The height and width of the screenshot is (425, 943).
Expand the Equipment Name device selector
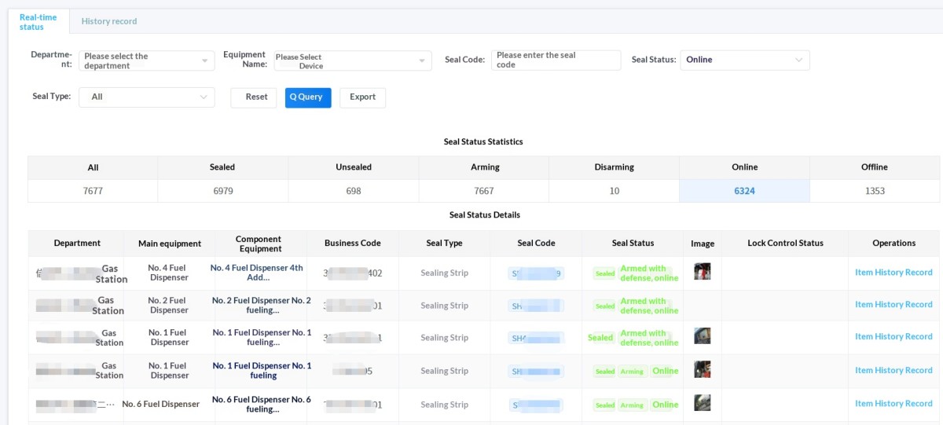(351, 60)
